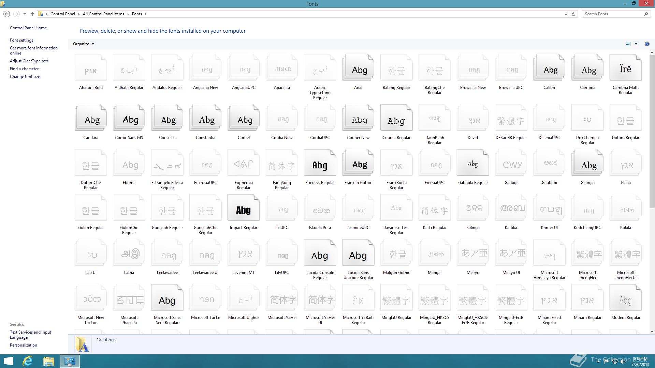The height and width of the screenshot is (368, 655).
Task: Click the scrollbar down arrow
Action: pyautogui.click(x=652, y=331)
